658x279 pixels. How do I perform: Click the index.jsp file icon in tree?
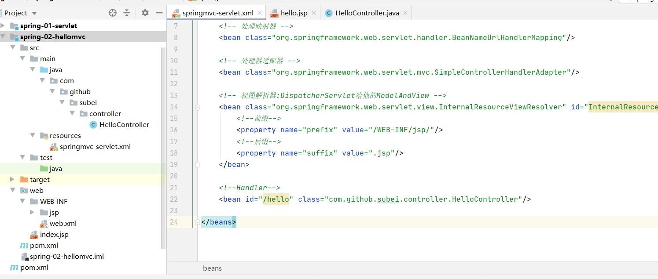(x=34, y=235)
